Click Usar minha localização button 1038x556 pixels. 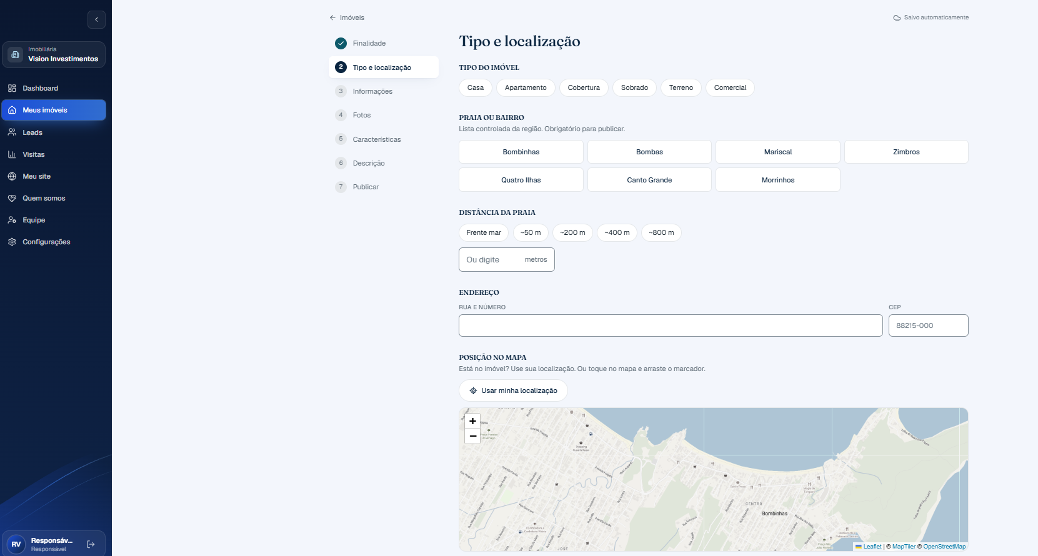(513, 390)
